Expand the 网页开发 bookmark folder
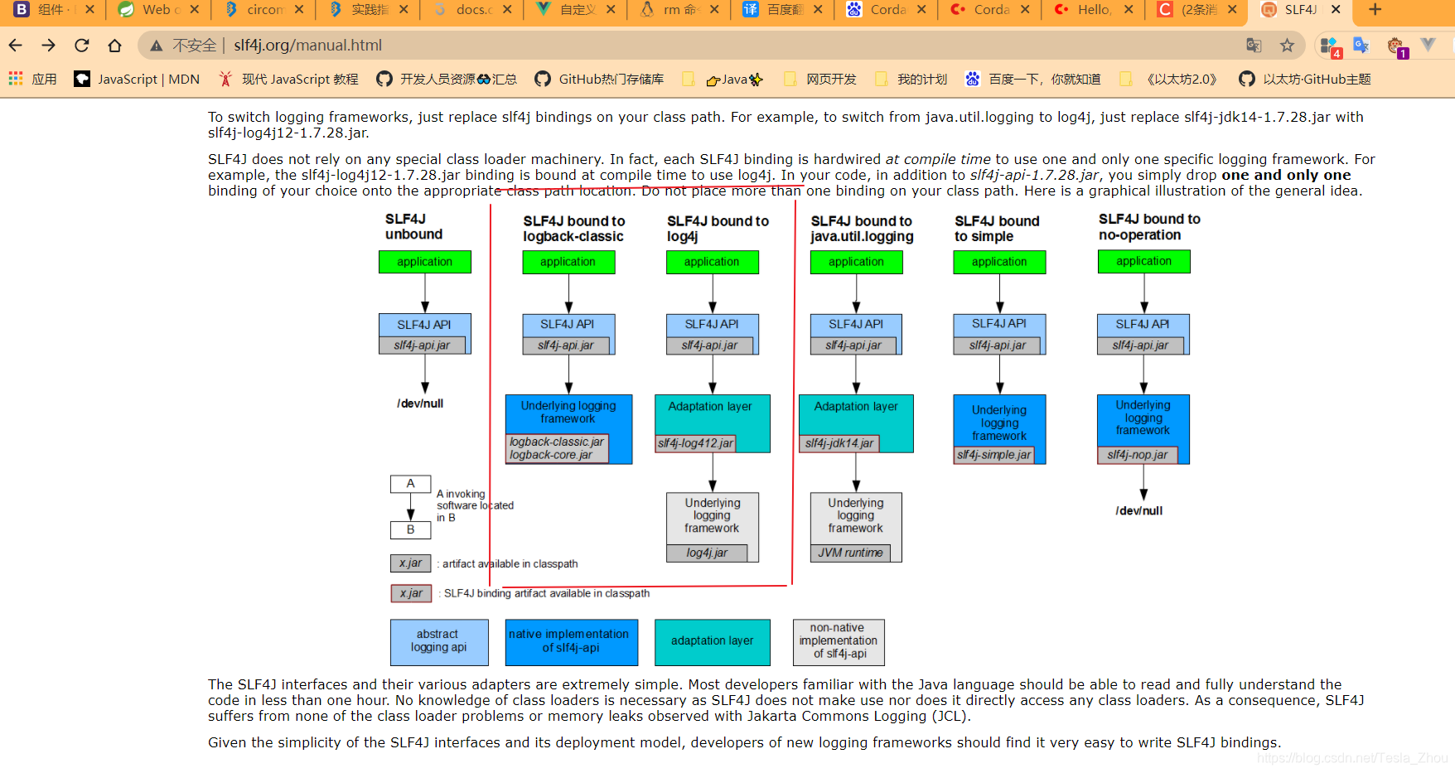 pos(820,79)
